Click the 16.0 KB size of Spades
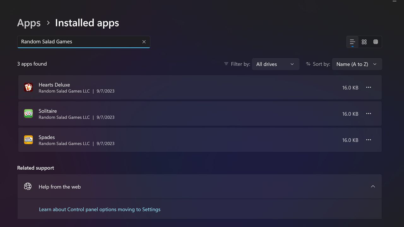The image size is (404, 227). tap(350, 140)
